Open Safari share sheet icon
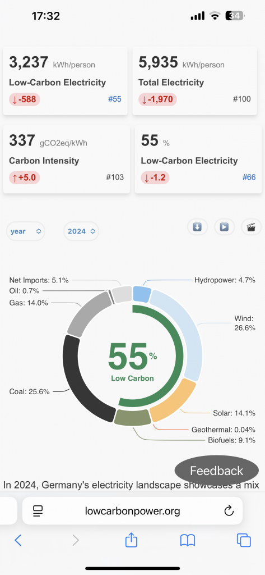The image size is (265, 575). click(x=131, y=540)
